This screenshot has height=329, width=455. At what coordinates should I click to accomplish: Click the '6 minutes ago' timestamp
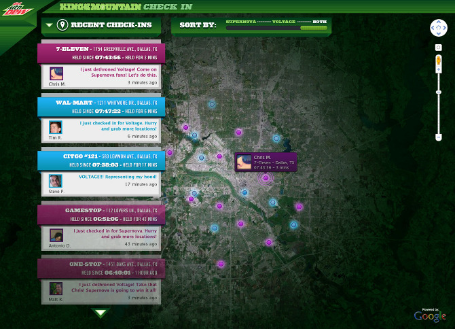click(x=142, y=136)
